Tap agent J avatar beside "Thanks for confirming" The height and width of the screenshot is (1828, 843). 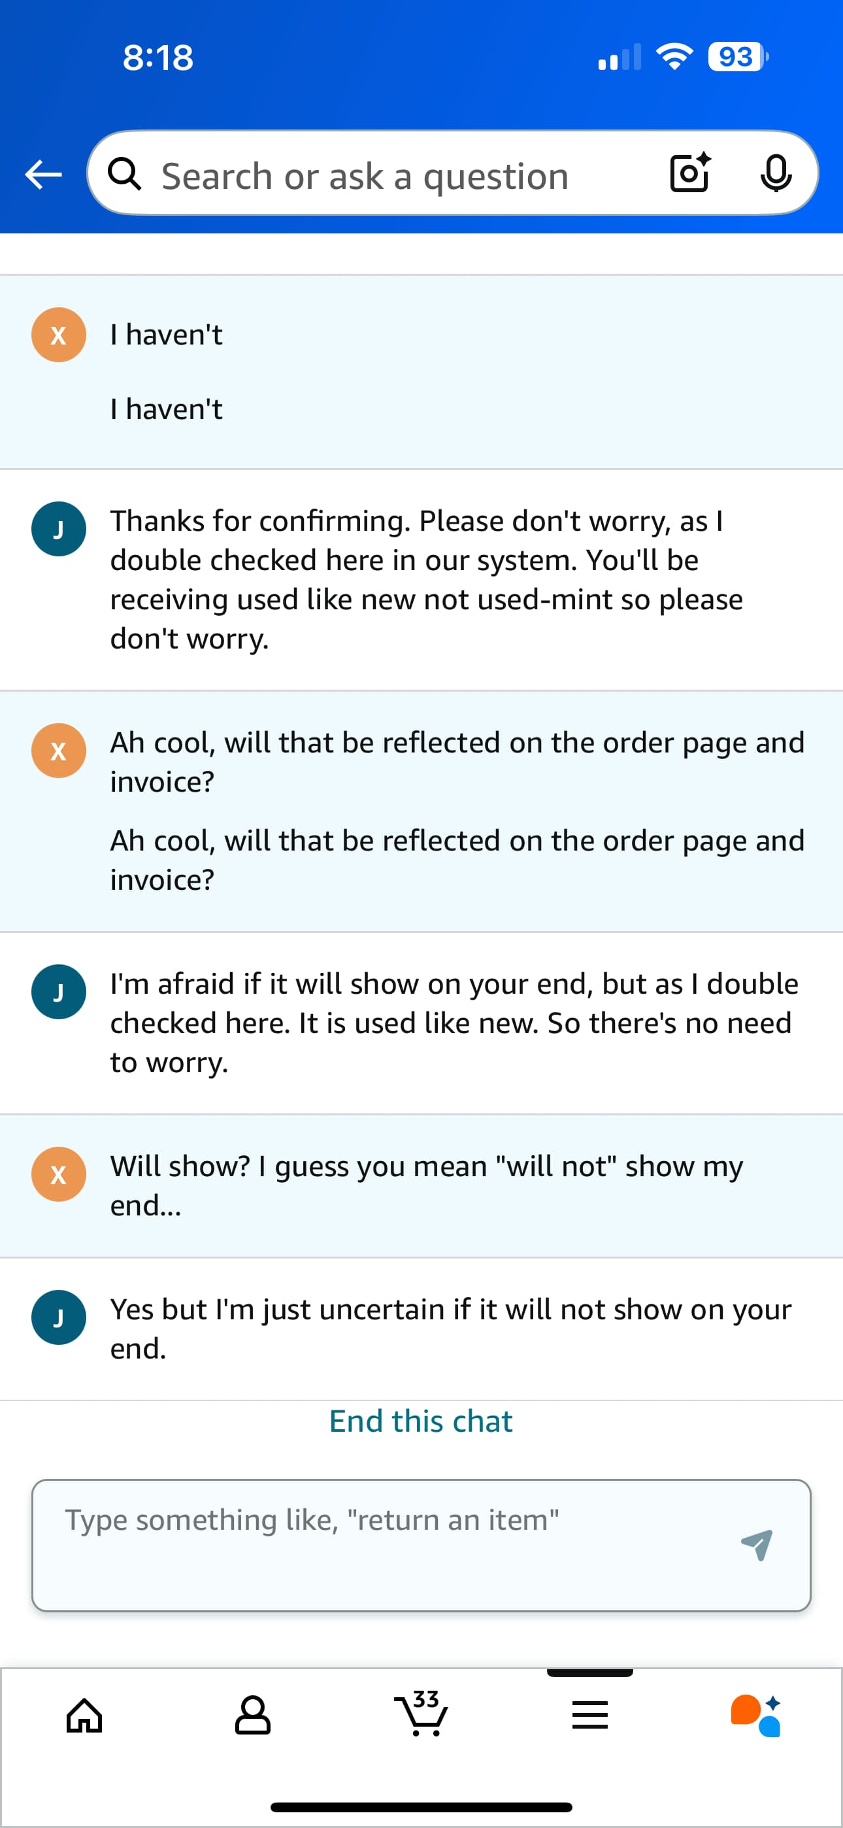point(58,529)
